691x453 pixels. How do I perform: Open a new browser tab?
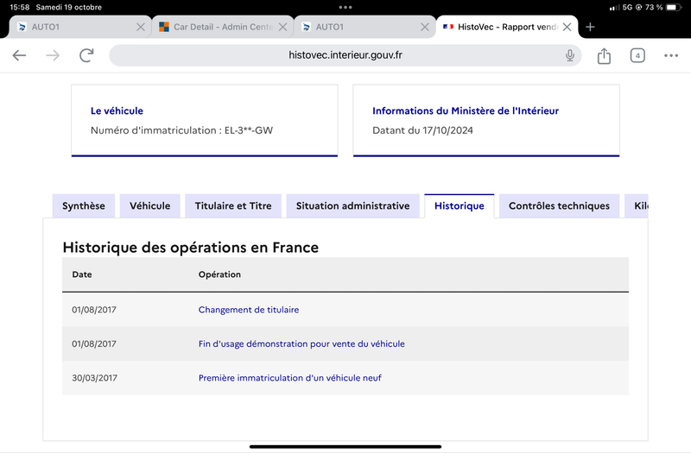(590, 27)
